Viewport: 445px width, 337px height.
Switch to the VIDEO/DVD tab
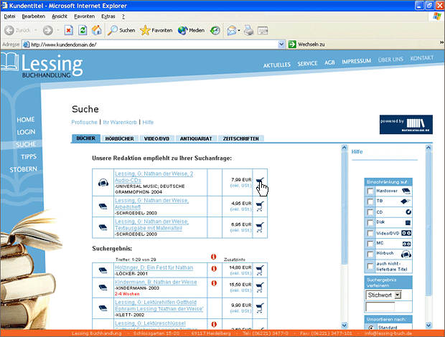tap(156, 138)
